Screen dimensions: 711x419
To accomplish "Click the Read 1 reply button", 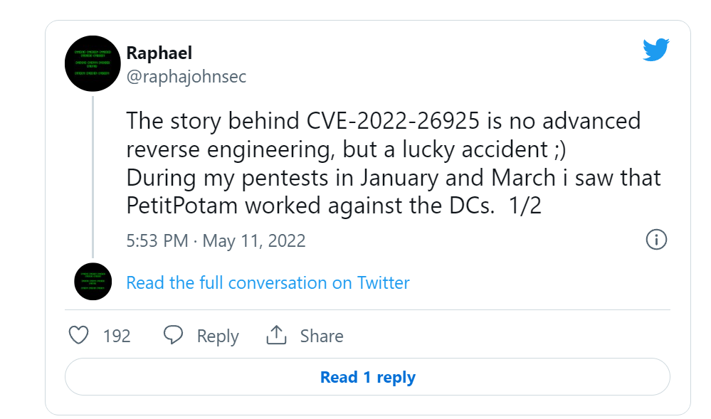I will 367,377.
